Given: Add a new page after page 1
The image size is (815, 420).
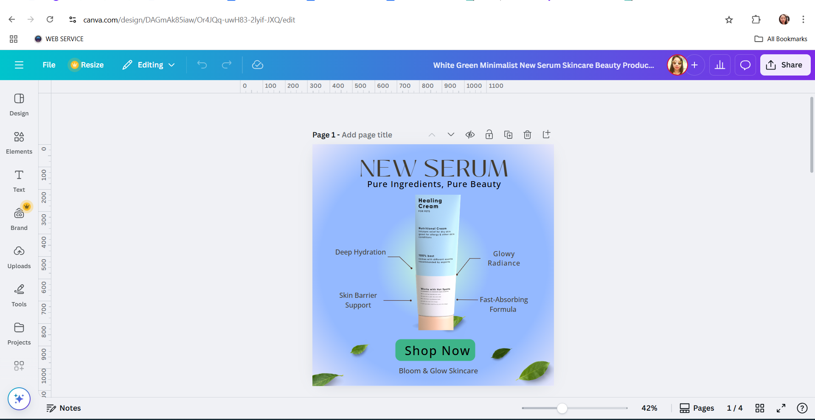Looking at the screenshot, I should (546, 134).
